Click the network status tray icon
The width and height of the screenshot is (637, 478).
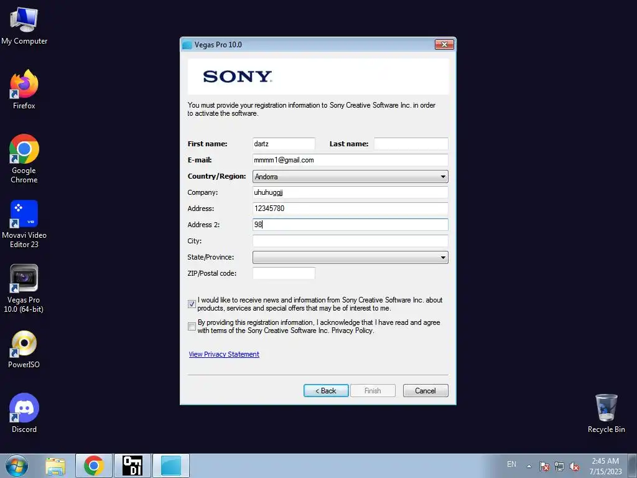pyautogui.click(x=559, y=466)
